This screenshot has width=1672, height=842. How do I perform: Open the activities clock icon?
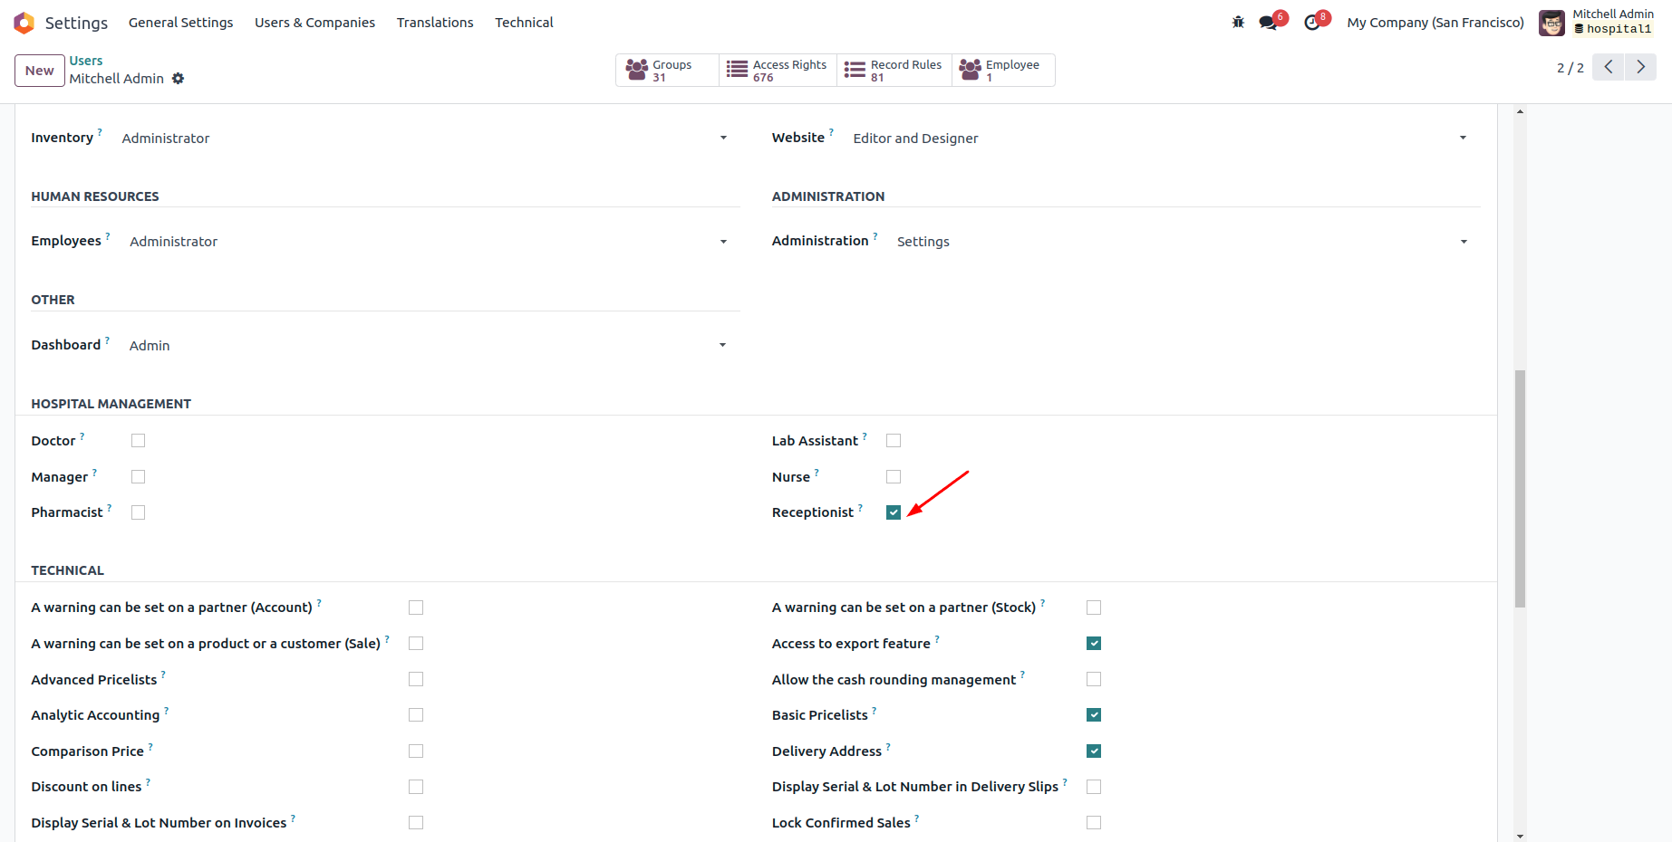pos(1311,23)
